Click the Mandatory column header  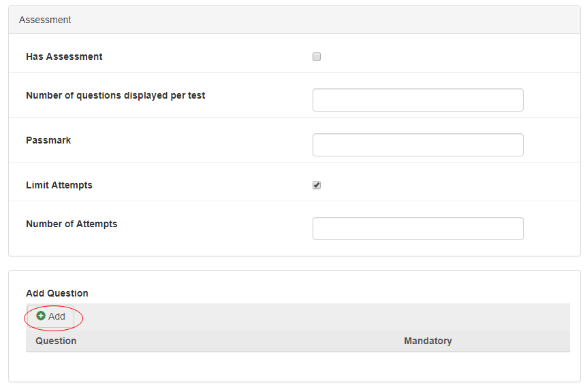(428, 341)
